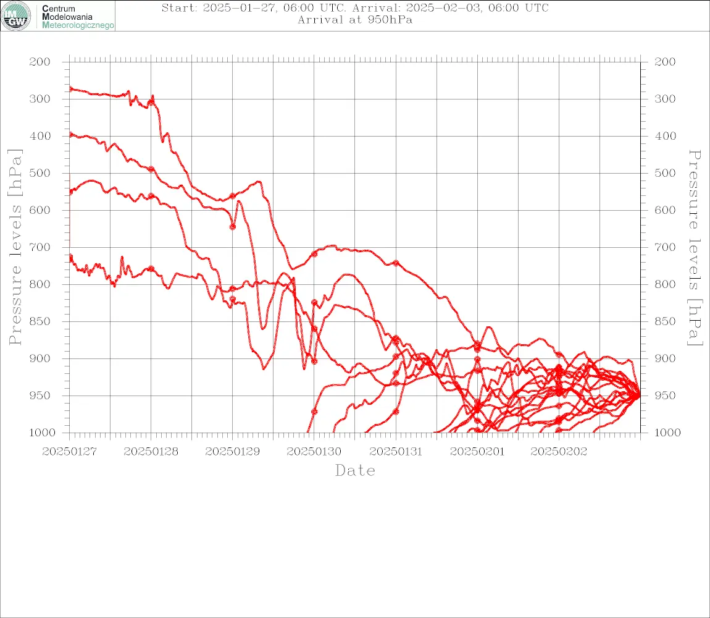Click the Centrum Modelowania Meteorologicznego banner text

pos(77,17)
